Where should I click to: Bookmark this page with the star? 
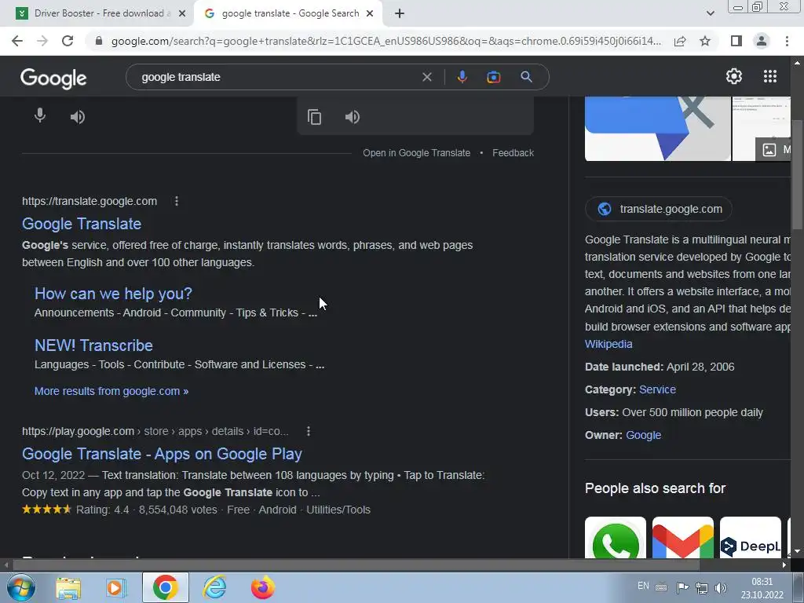(x=705, y=41)
